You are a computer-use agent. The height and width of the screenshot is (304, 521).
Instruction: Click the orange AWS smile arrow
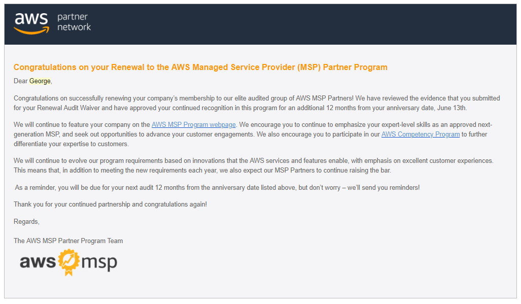tap(31, 31)
